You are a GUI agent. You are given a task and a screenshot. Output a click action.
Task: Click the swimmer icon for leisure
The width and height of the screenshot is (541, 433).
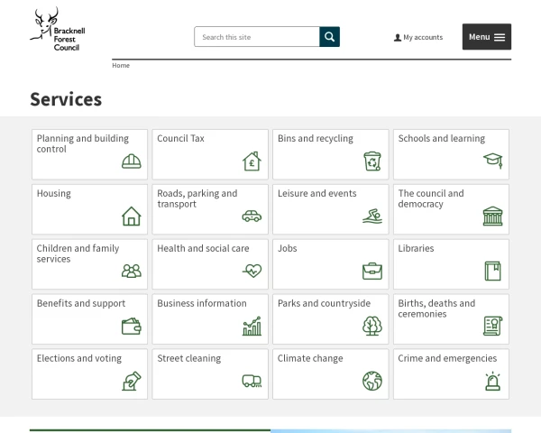[x=372, y=216]
